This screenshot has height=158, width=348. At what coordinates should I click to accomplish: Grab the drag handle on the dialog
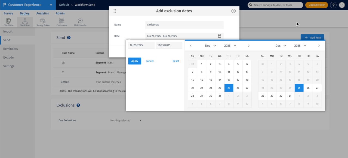pos(115,11)
